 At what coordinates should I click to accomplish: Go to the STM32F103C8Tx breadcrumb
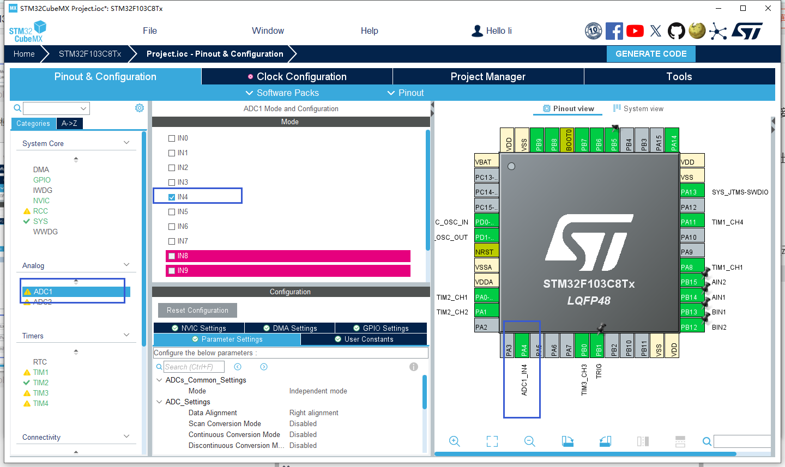pos(90,53)
